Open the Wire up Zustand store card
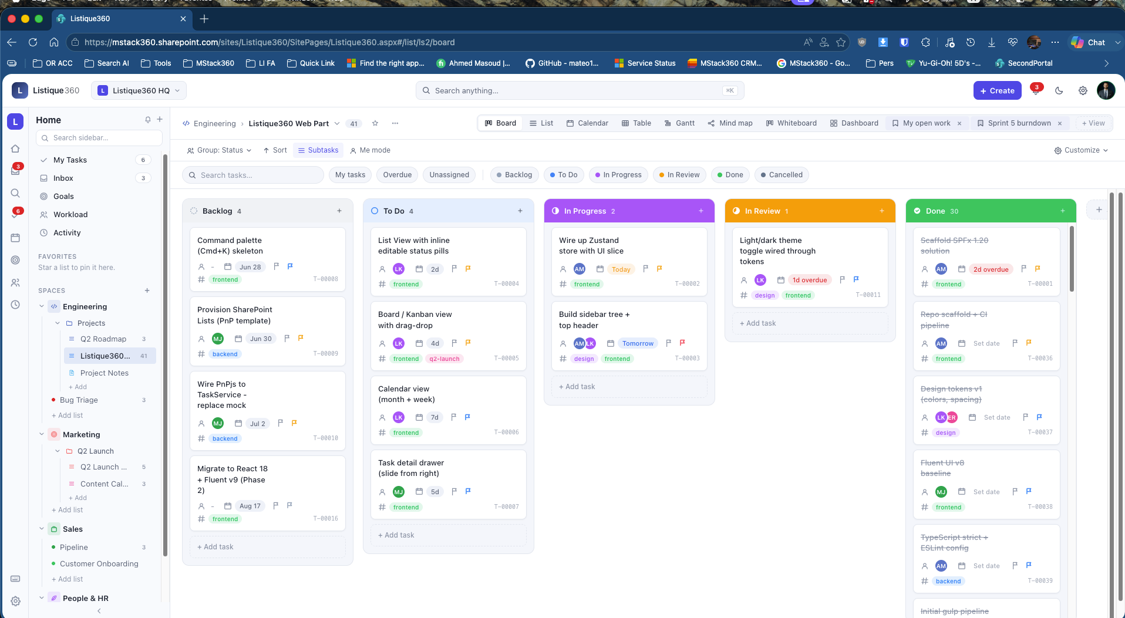1125x618 pixels. 629,261
